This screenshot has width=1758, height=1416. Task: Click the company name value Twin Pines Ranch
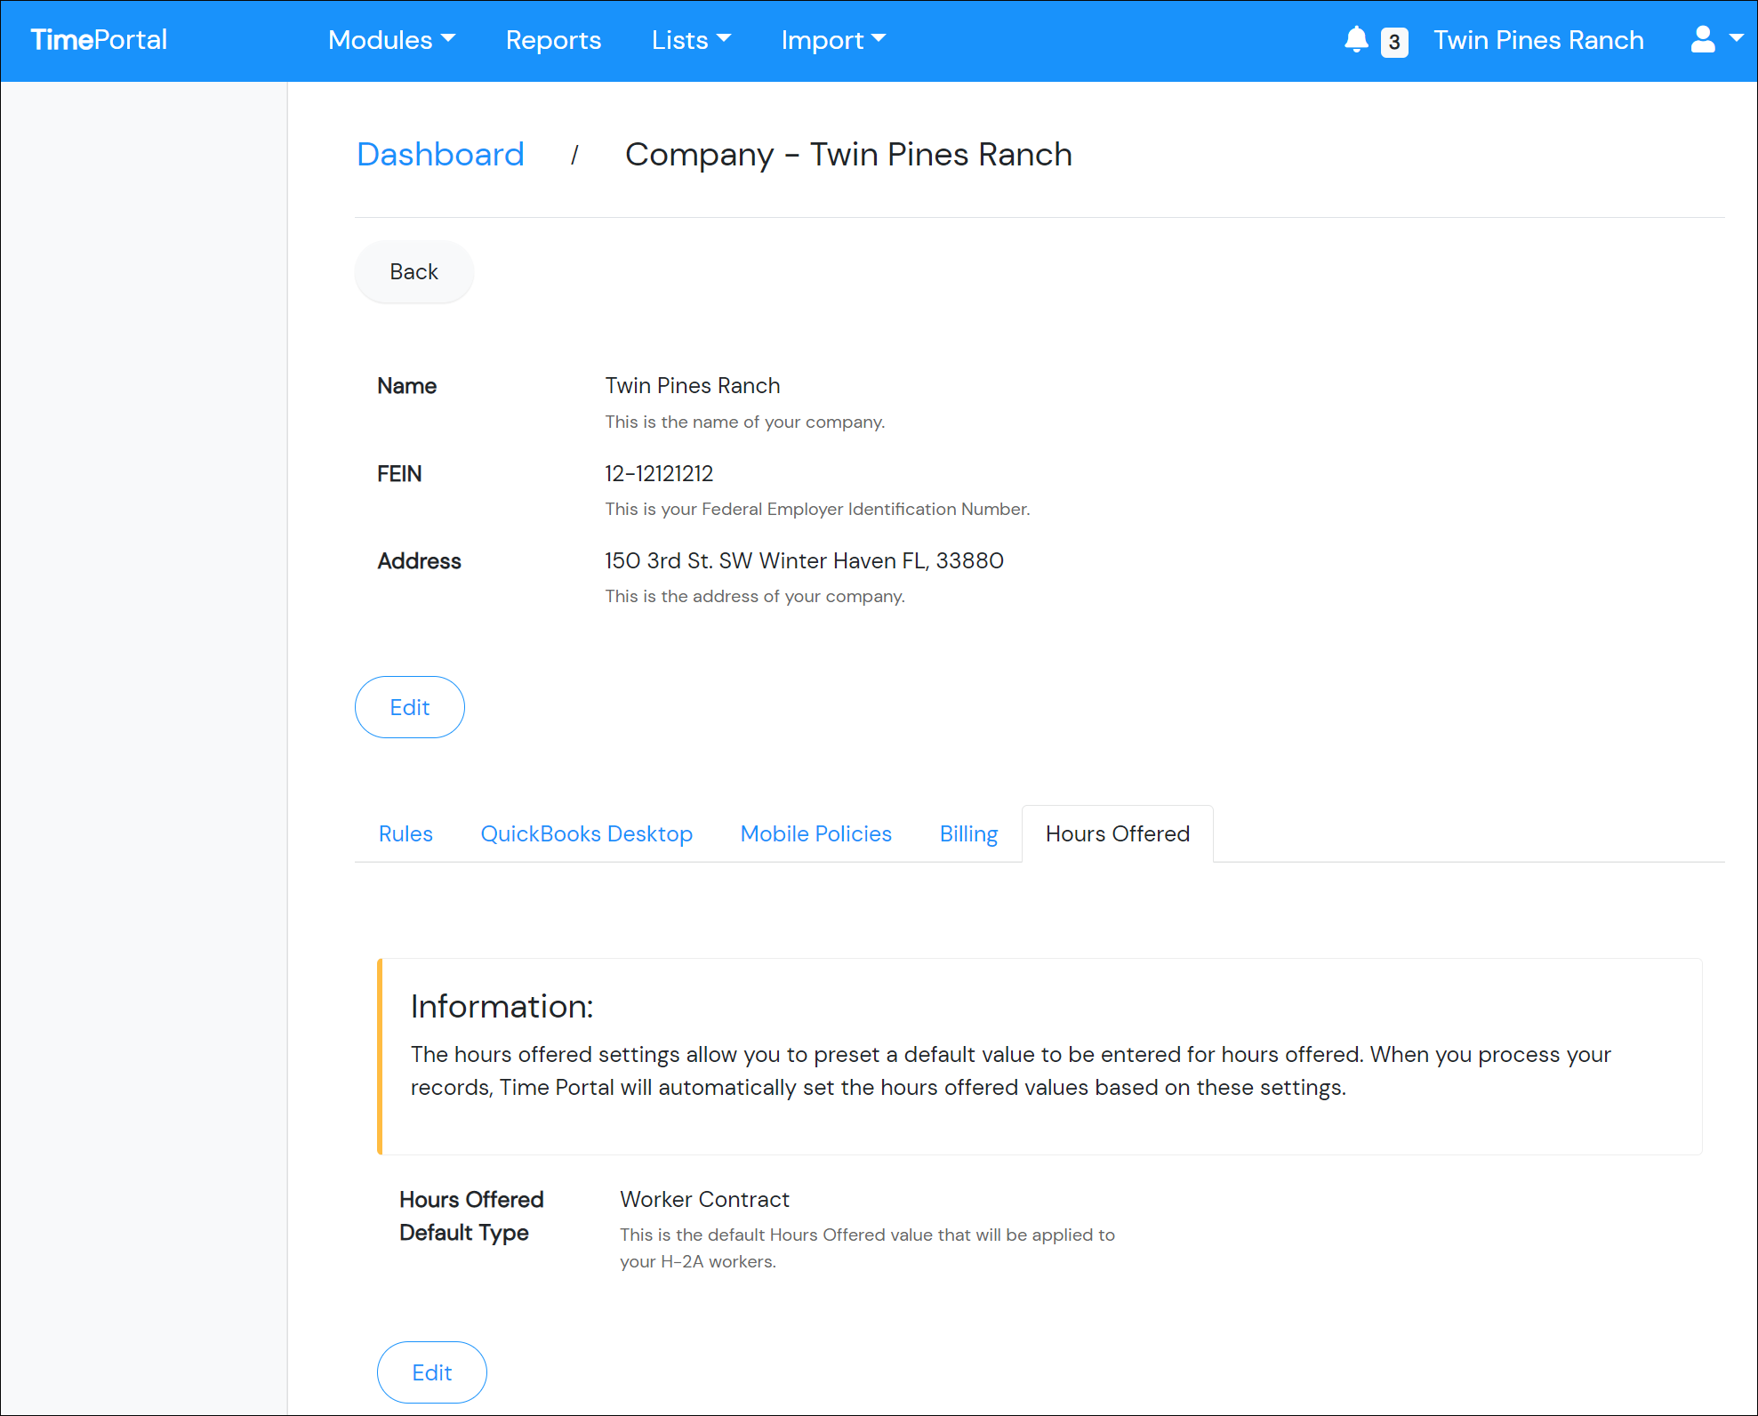(693, 386)
